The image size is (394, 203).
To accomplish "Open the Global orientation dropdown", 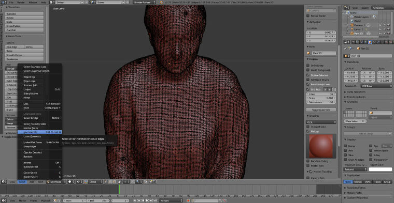I will click(x=95, y=182).
